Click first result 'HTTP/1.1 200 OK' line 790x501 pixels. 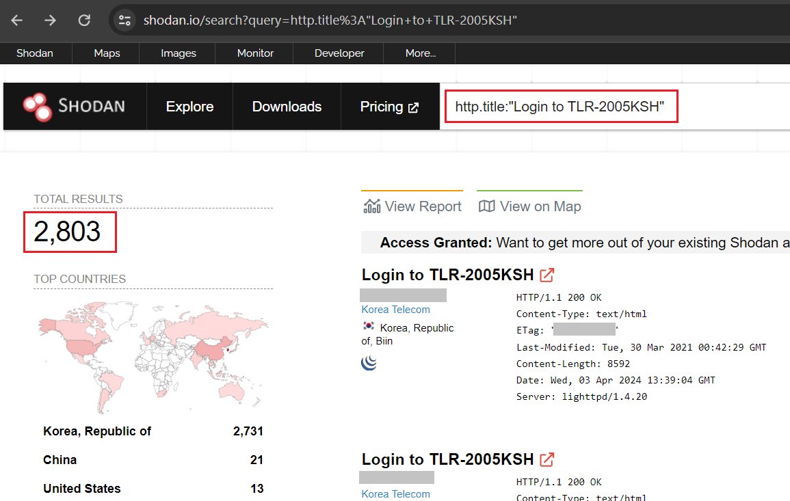click(x=559, y=297)
